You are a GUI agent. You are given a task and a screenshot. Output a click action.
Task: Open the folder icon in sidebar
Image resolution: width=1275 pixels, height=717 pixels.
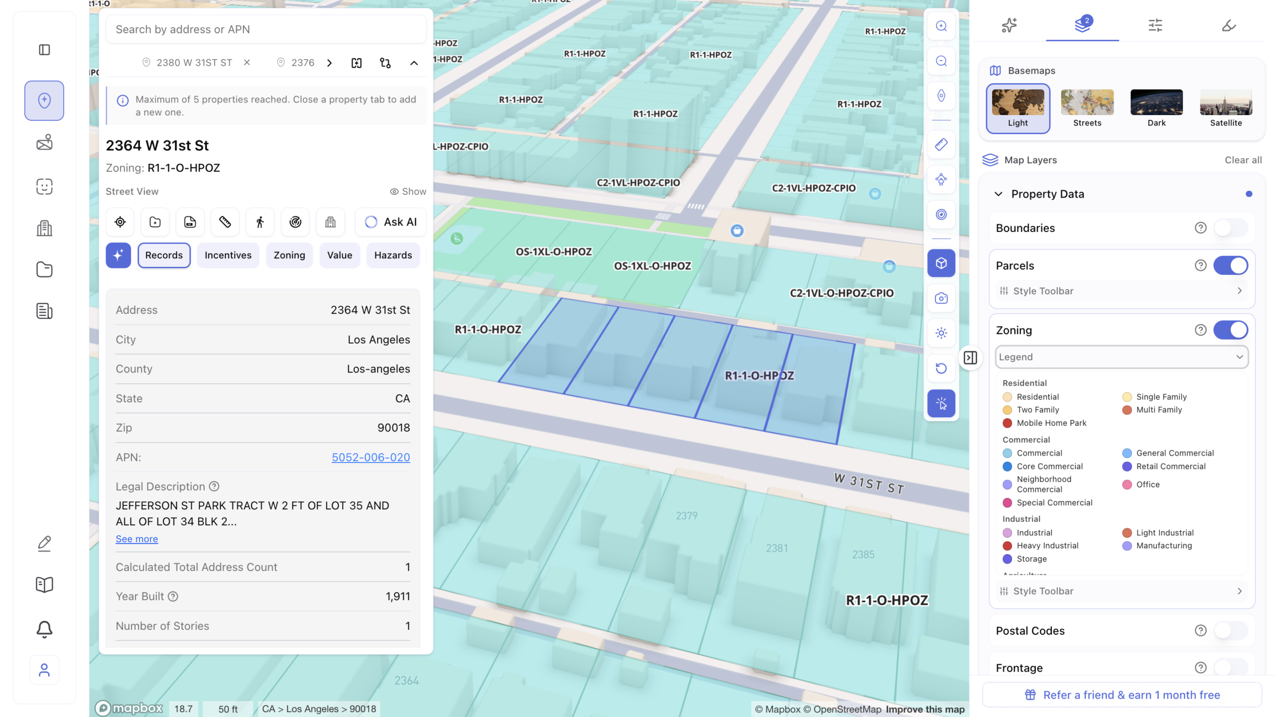(x=44, y=269)
